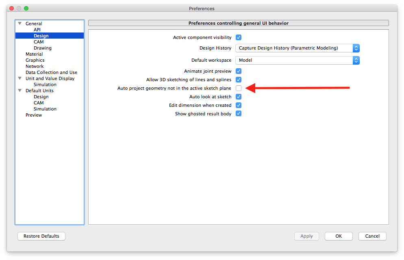
Task: Select the General tree item
Action: tap(33, 24)
